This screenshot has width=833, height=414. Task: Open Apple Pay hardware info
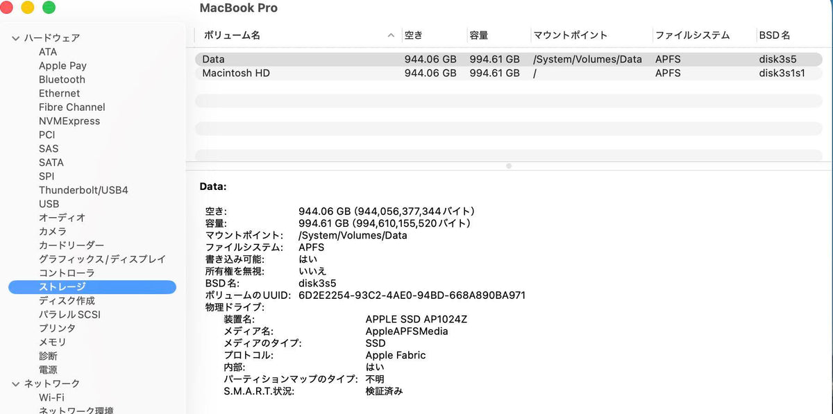coord(62,66)
